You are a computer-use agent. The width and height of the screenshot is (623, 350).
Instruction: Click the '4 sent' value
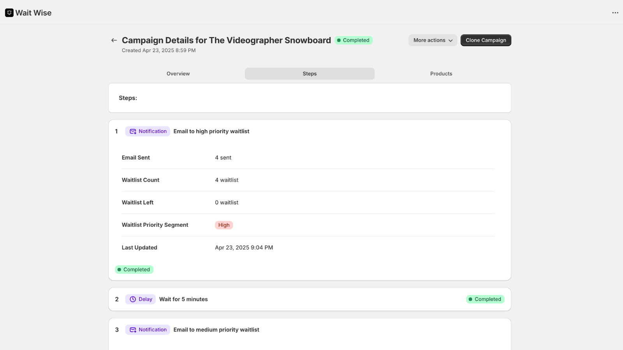[223, 157]
